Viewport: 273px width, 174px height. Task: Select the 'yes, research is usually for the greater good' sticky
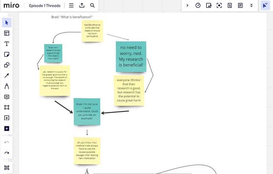tap(55, 80)
